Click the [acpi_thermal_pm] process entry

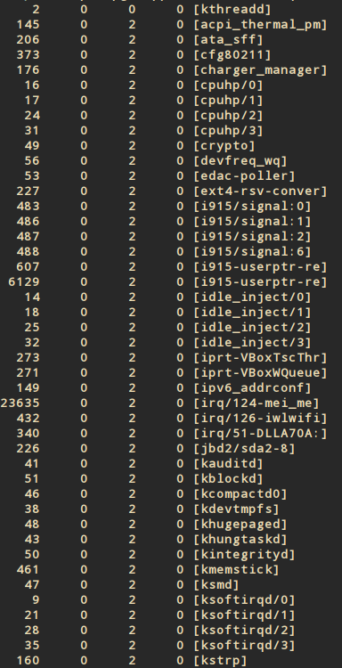click(x=260, y=25)
